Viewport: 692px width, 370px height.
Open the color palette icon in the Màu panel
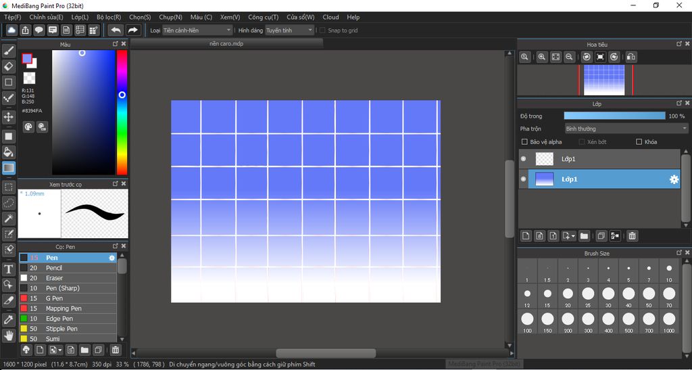point(28,127)
